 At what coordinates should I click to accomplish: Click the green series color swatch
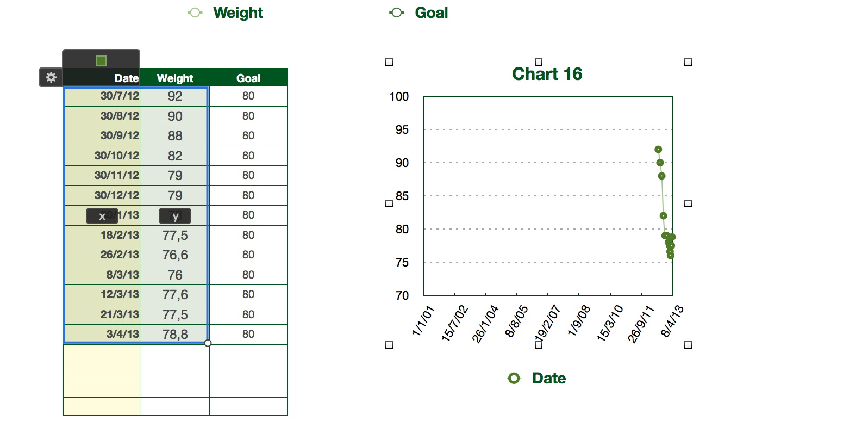[x=101, y=60]
